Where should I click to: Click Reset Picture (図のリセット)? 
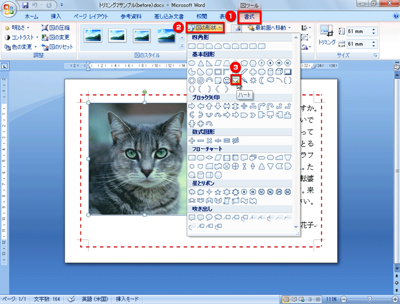click(58, 47)
